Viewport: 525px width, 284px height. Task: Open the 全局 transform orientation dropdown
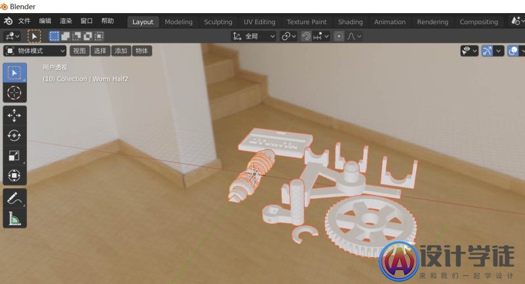coord(254,36)
